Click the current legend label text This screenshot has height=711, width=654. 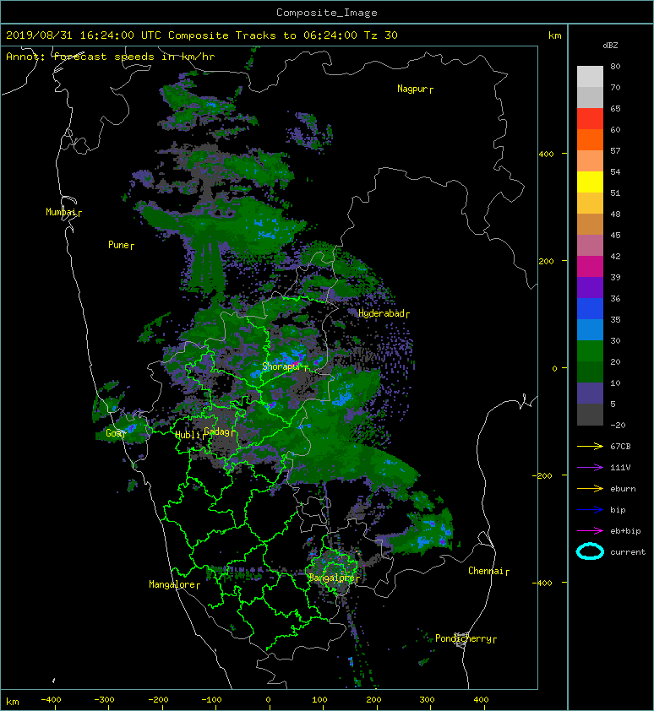pyautogui.click(x=628, y=552)
